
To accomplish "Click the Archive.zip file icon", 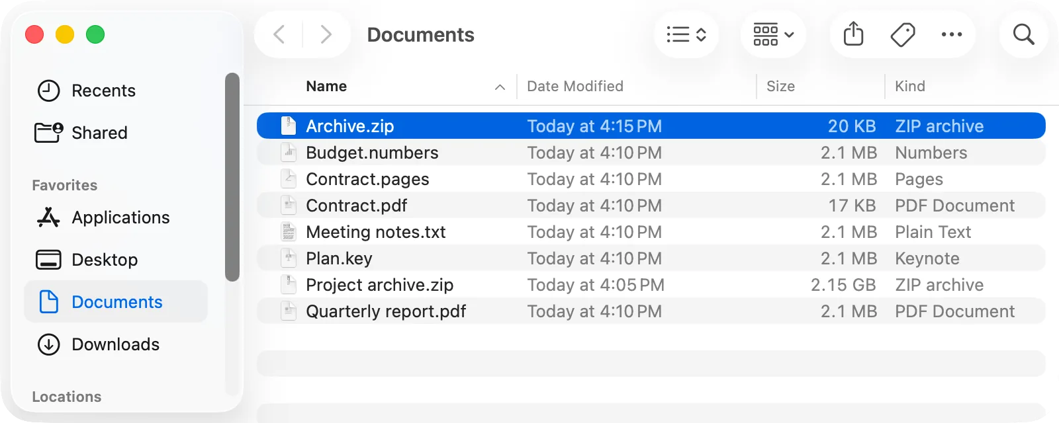I will tap(289, 126).
